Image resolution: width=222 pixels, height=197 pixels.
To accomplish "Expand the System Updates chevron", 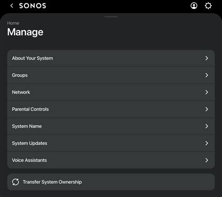I will click(x=207, y=143).
